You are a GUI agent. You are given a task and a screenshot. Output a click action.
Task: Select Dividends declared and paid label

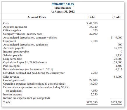point(34,73)
